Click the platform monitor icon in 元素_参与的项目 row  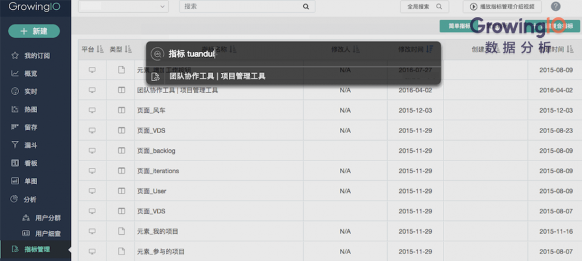pyautogui.click(x=93, y=251)
